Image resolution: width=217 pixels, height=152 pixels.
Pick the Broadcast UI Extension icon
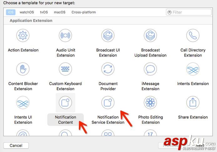point(108,35)
